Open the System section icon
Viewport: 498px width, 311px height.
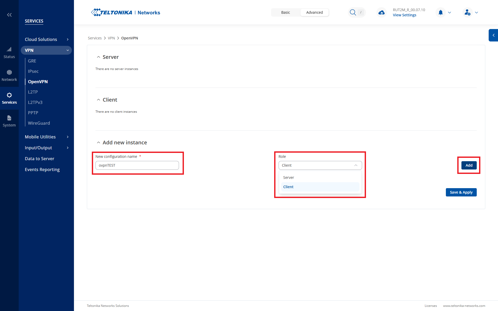pyautogui.click(x=9, y=121)
